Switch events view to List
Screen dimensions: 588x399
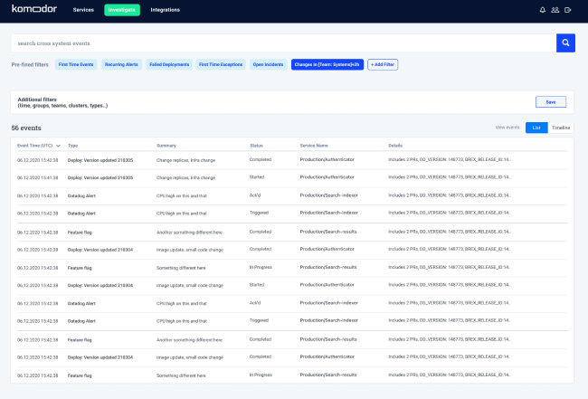pos(536,128)
